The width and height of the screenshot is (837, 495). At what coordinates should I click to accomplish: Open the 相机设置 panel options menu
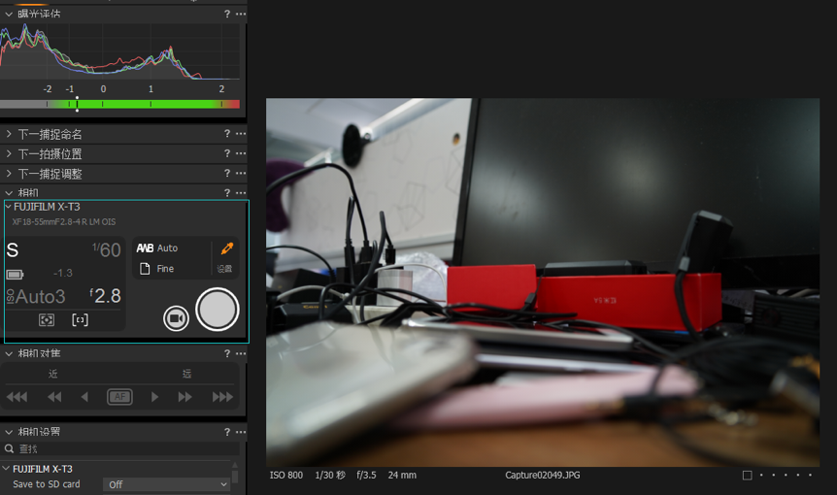[x=241, y=432]
